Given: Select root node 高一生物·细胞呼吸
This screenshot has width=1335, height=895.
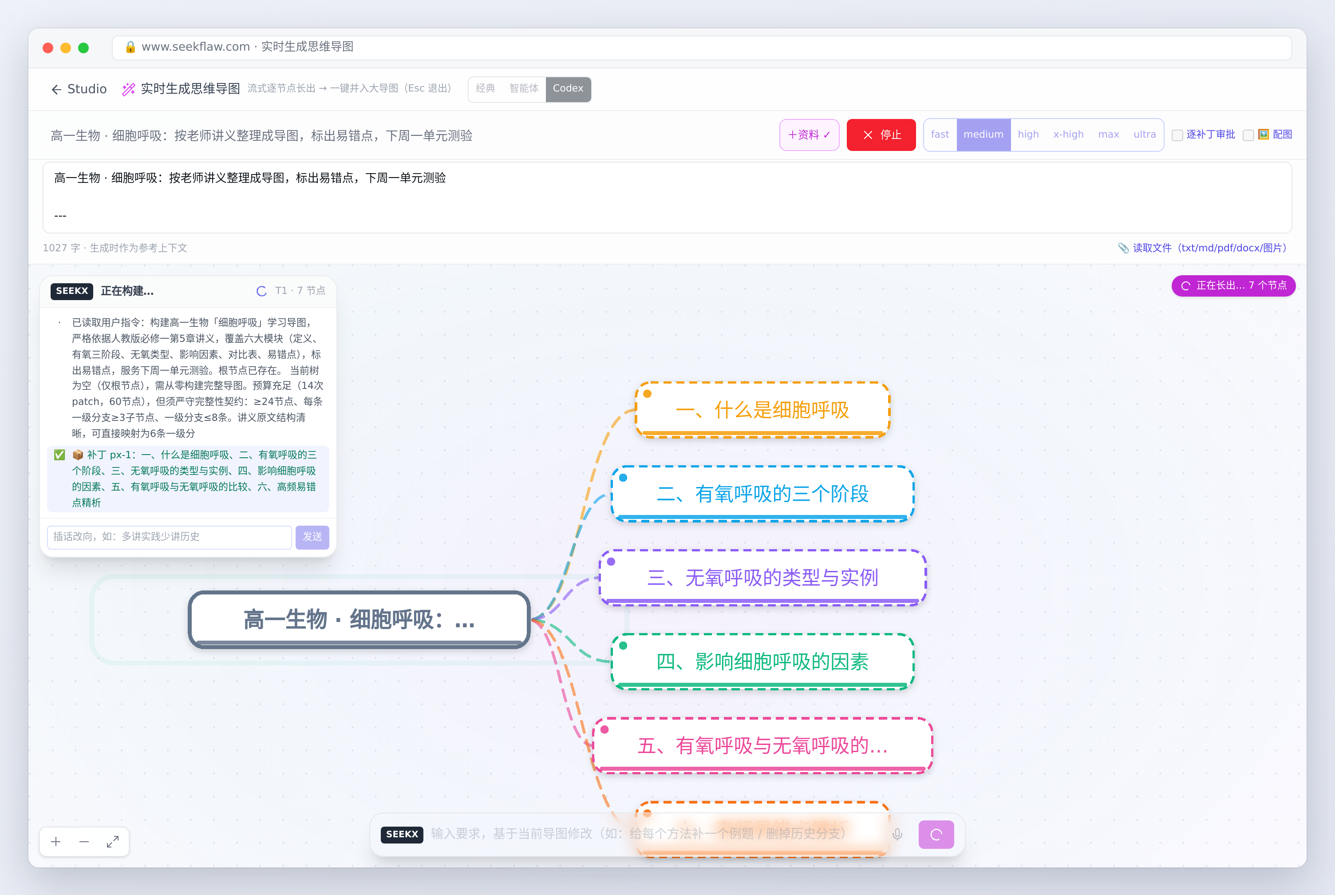Looking at the screenshot, I should click(x=359, y=619).
